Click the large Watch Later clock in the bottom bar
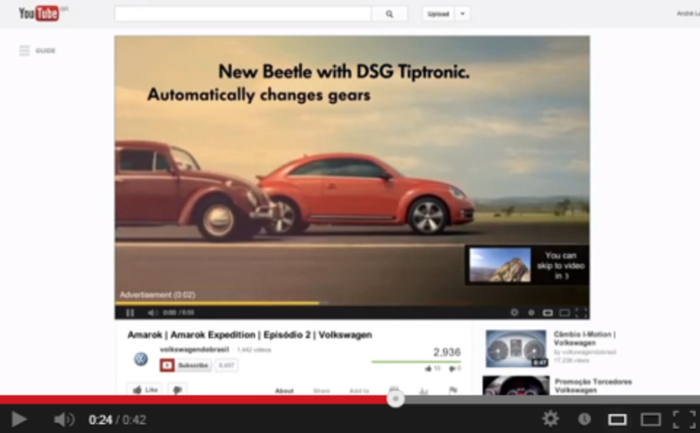This screenshot has height=433, width=700. point(584,419)
